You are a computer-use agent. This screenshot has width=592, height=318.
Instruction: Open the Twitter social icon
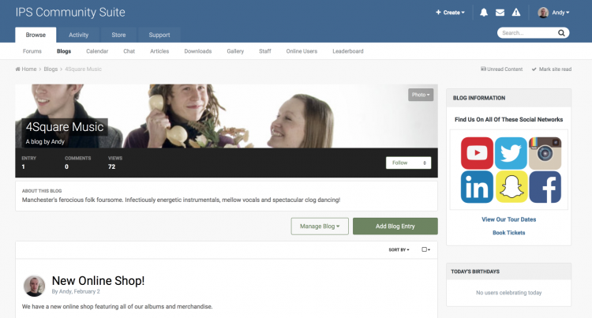point(511,153)
